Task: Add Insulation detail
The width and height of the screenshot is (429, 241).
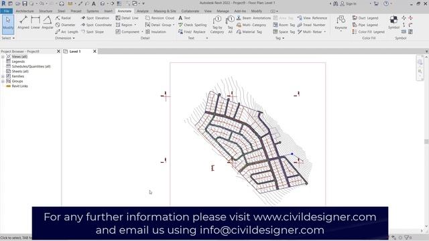Action: 156,32
